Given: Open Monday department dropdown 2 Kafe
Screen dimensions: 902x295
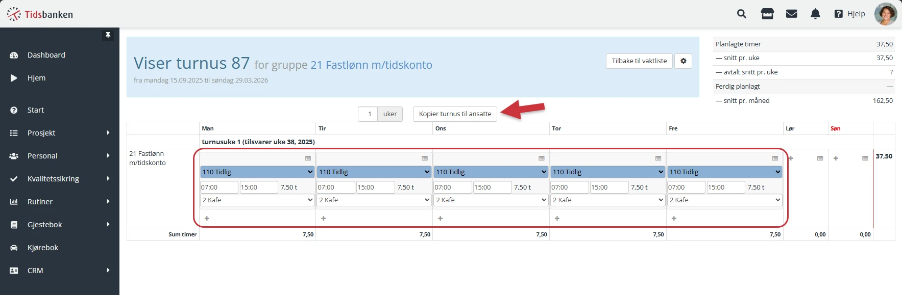Looking at the screenshot, I should click(257, 200).
